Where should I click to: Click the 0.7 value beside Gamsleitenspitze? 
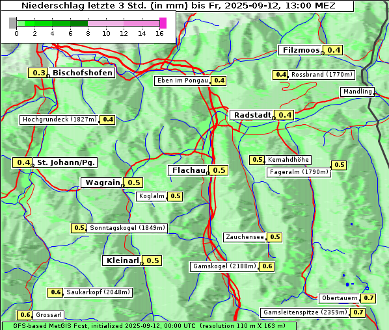(358, 312)
